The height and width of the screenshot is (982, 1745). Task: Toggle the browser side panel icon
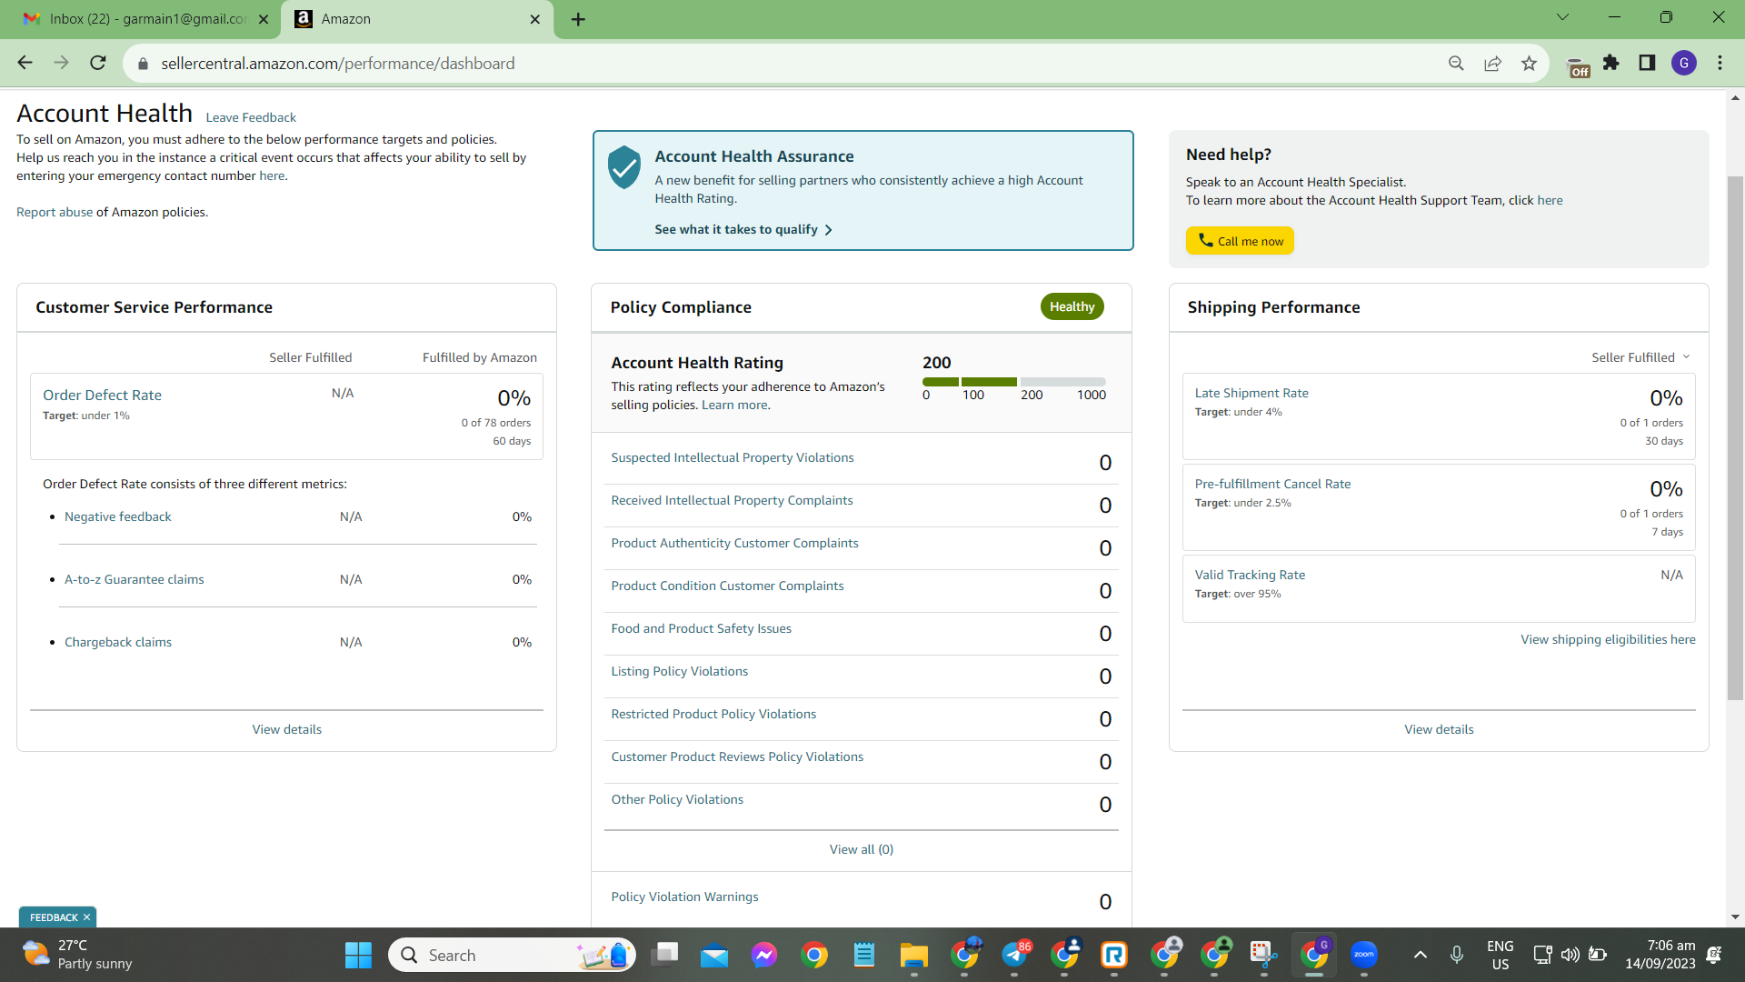[x=1647, y=63]
